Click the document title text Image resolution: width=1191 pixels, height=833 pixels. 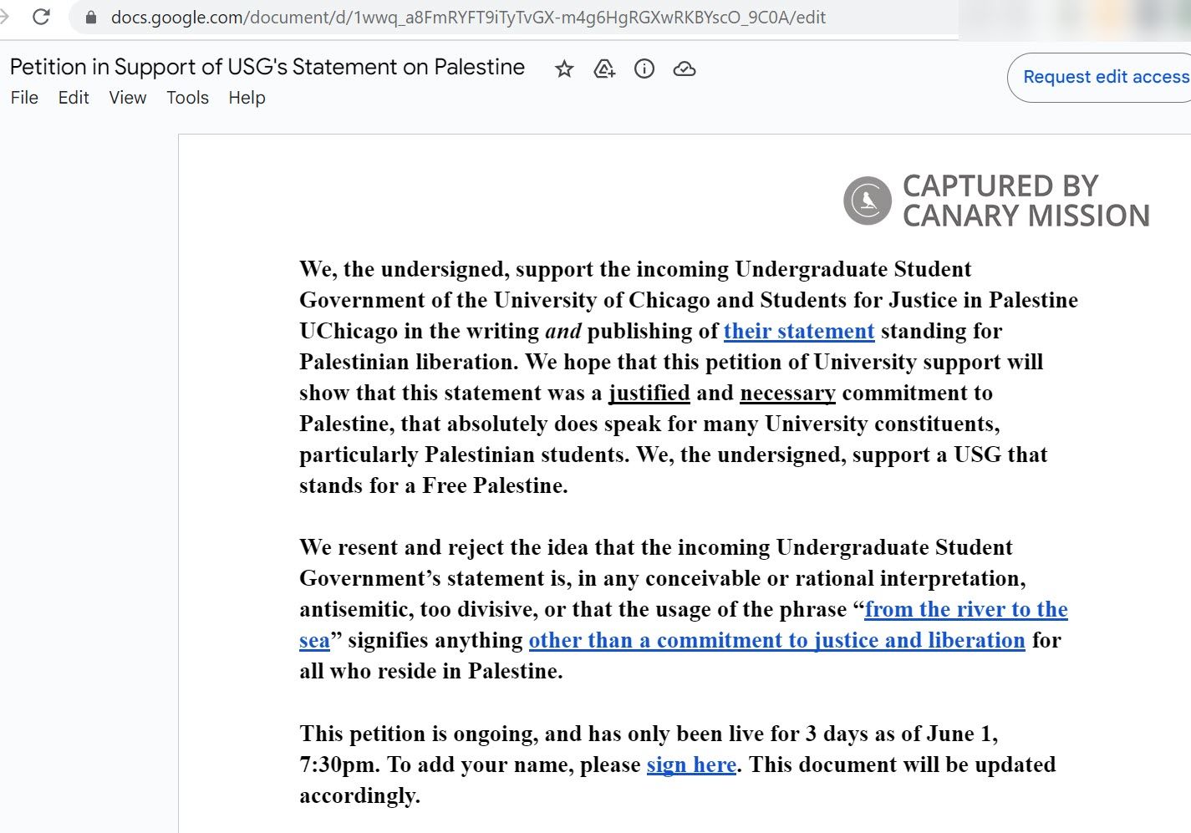tap(267, 67)
